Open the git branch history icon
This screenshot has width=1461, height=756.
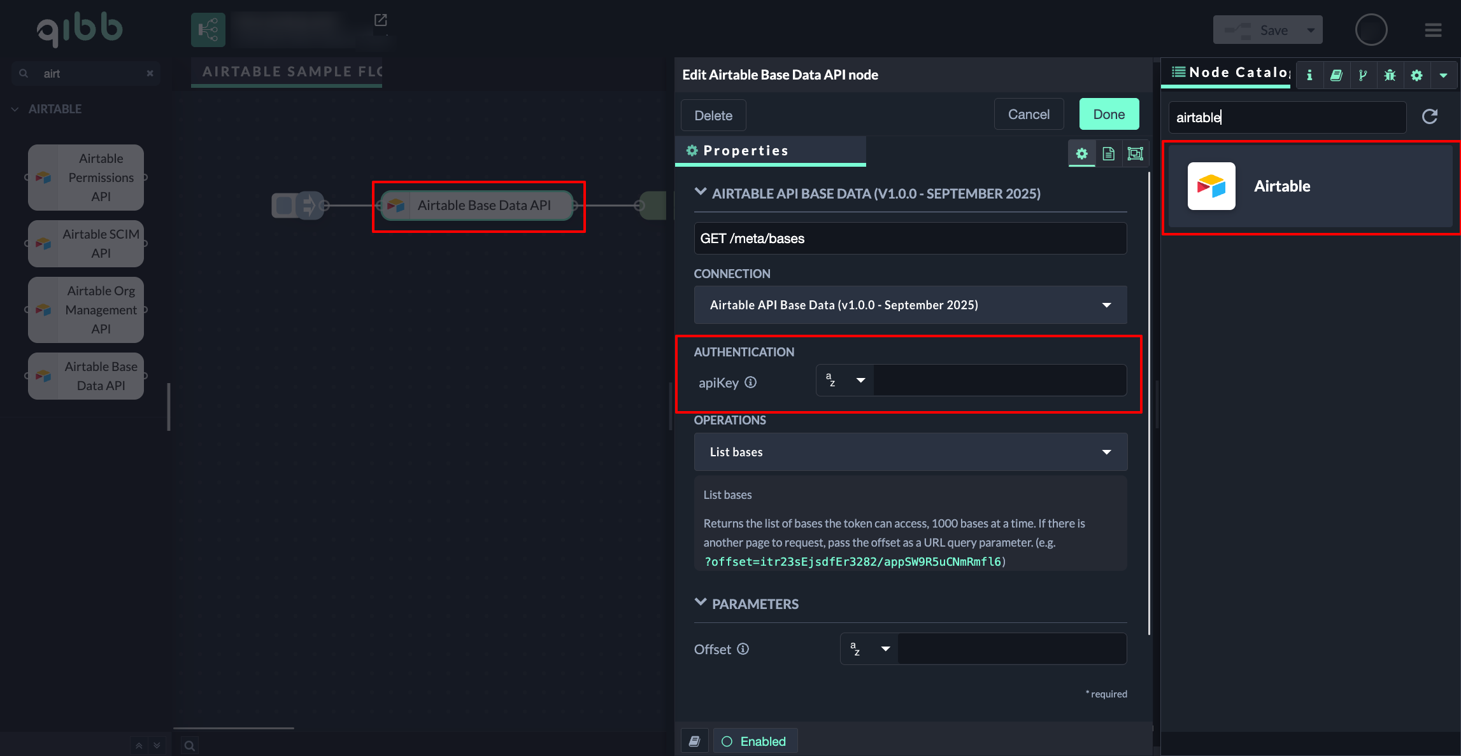(1363, 75)
